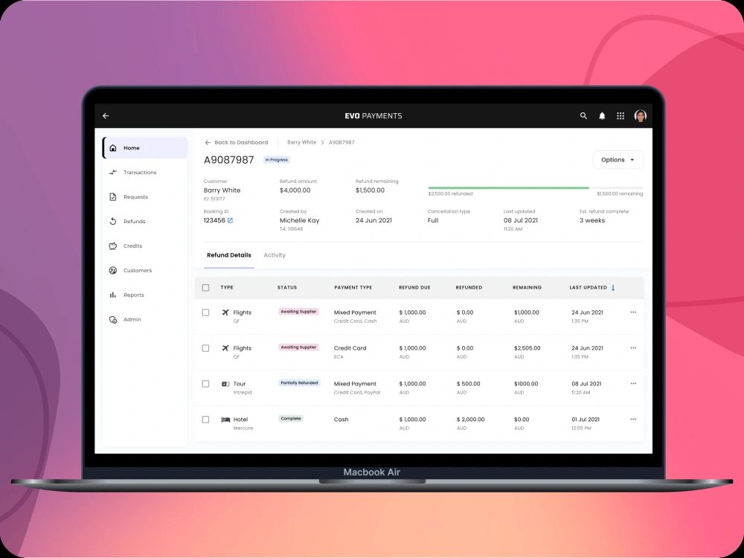The width and height of the screenshot is (744, 558).
Task: Go Back to Dashboard link
Action: tap(237, 142)
